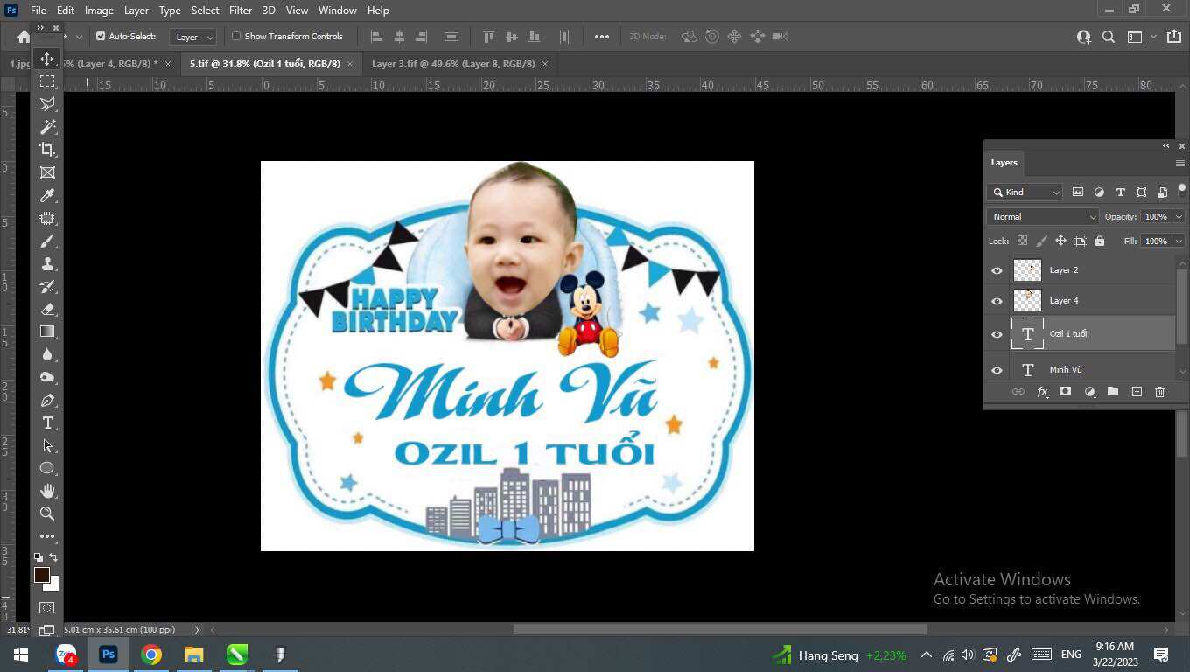Select the Eraser tool
Screen dimensions: 1190x672
click(x=47, y=309)
